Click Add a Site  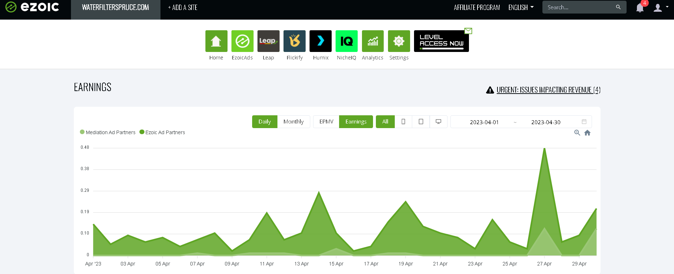183,7
